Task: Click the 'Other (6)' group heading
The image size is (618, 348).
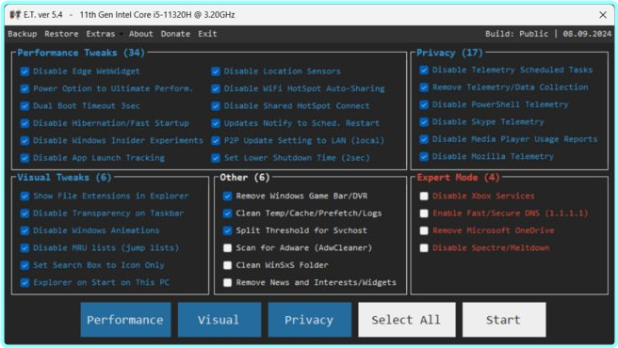Action: tap(245, 178)
